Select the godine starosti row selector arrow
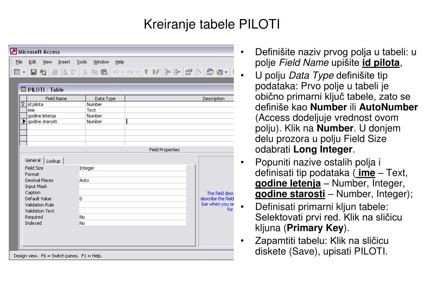This screenshot has width=424, height=293. pyautogui.click(x=23, y=122)
